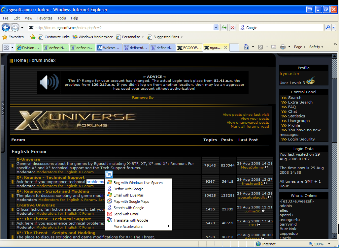Expand the Personalize favorites dropdown
339x248 pixels.
pyautogui.click(x=143, y=37)
